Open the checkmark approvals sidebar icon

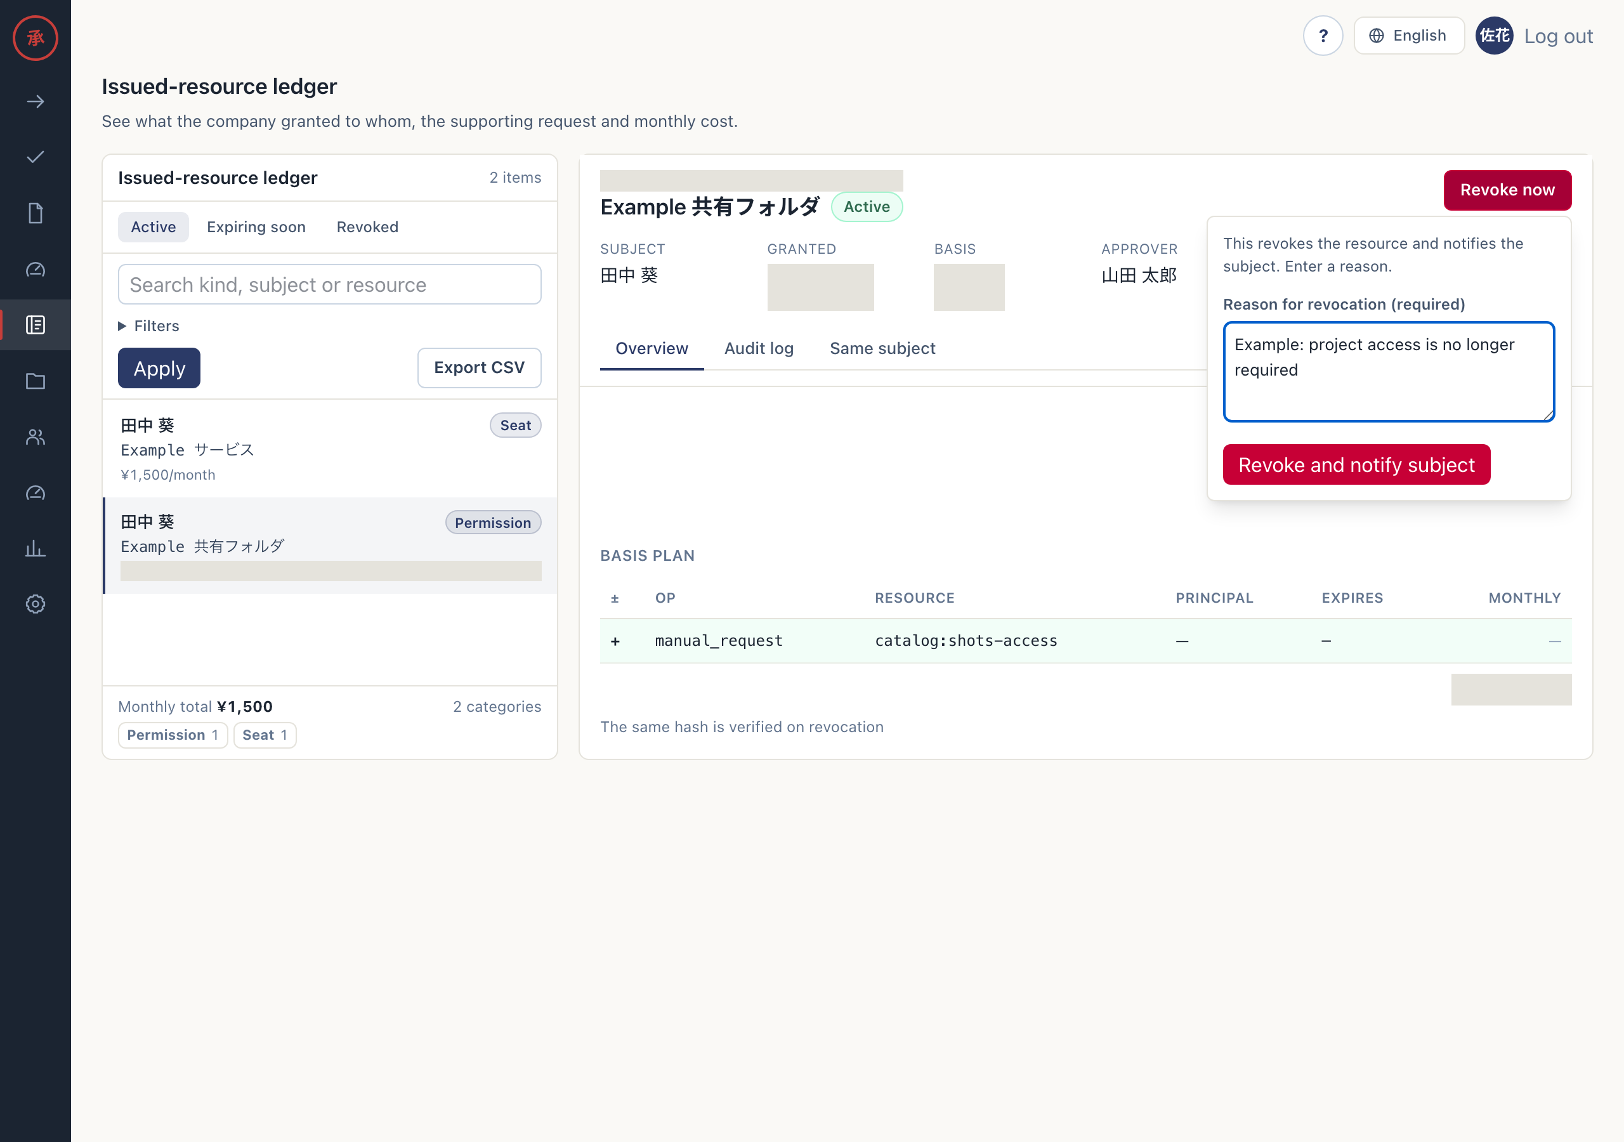(36, 157)
